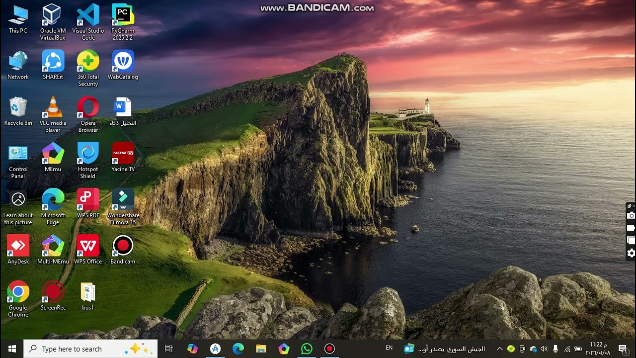
Task: Click ScreenRec camera screenshot button on side panel
Action: [631, 215]
